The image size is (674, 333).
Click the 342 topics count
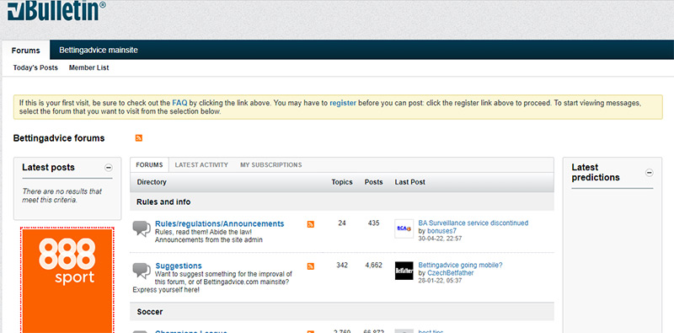click(342, 266)
